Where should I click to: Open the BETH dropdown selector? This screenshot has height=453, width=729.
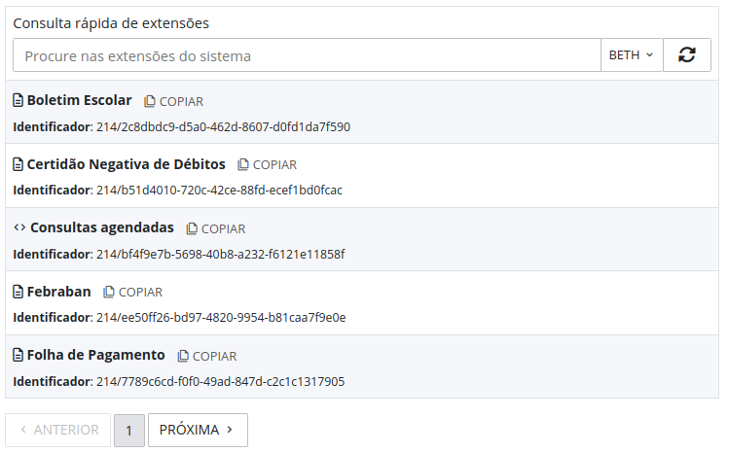pyautogui.click(x=631, y=55)
